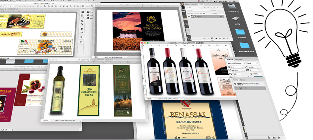Open leading dropdown in Carattere panel

pyautogui.click(x=254, y=67)
